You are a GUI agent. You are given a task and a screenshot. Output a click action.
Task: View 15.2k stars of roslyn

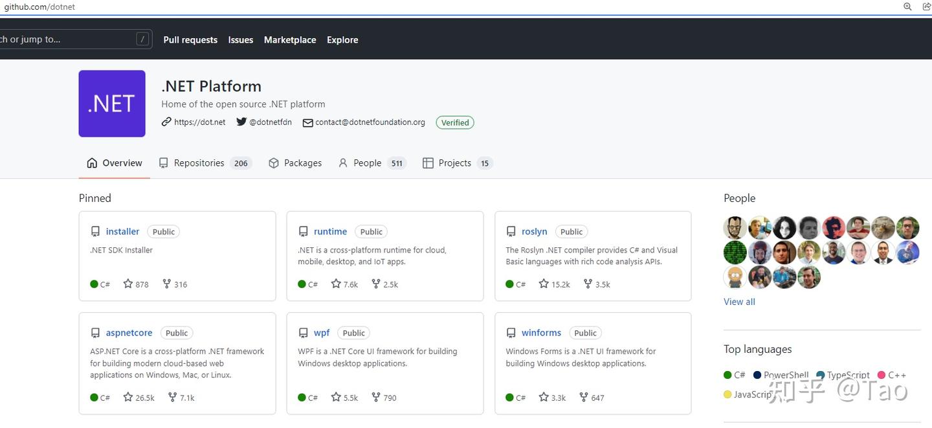[555, 284]
